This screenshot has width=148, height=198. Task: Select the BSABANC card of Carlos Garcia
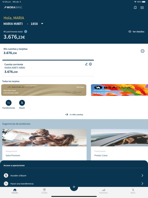pyautogui.click(x=119, y=90)
